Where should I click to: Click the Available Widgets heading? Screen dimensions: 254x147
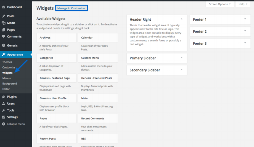pyautogui.click(x=51, y=19)
